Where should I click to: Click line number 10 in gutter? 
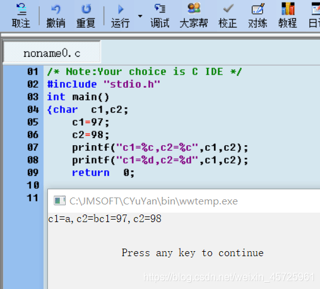[x=33, y=186]
